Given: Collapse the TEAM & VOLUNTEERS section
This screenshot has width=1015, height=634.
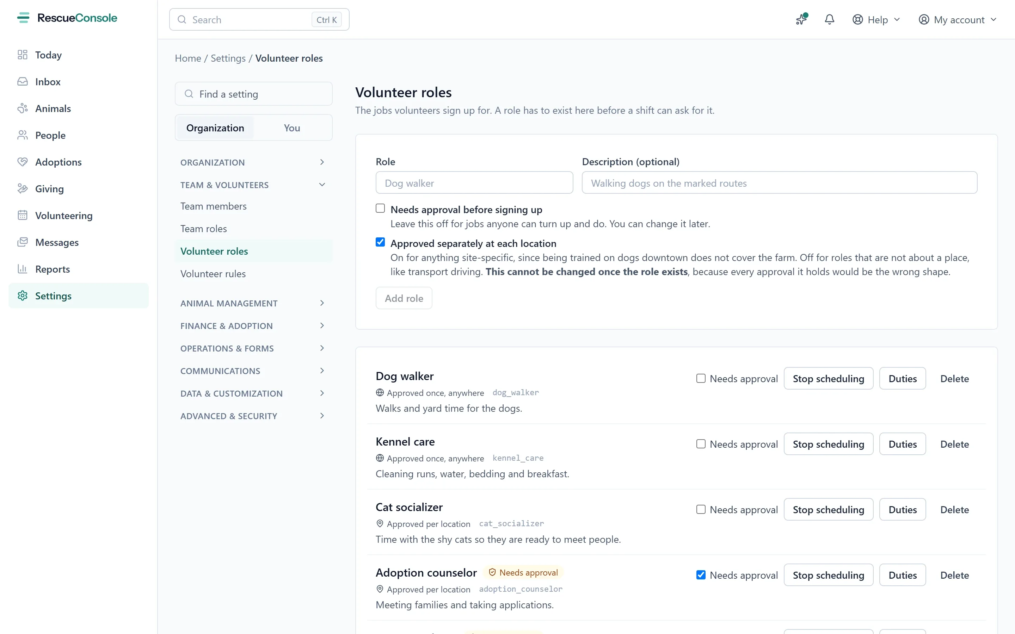Looking at the screenshot, I should 253,185.
